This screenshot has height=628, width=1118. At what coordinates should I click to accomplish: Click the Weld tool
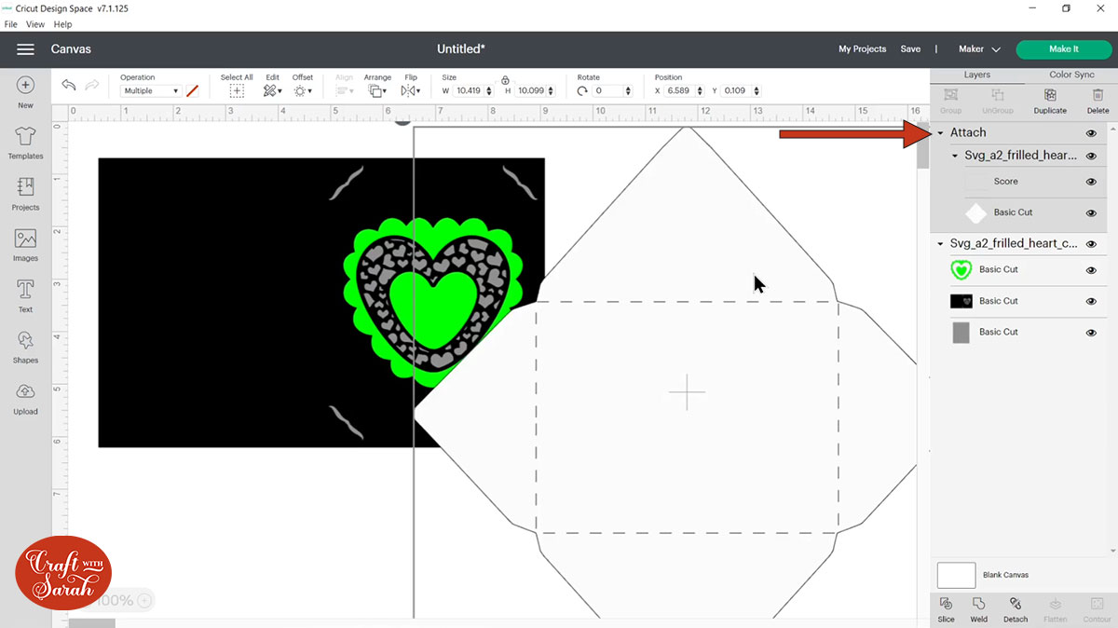(x=979, y=610)
